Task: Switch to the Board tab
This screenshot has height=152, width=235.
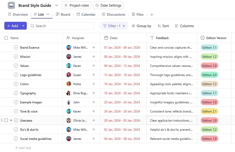Action: pyautogui.click(x=63, y=14)
